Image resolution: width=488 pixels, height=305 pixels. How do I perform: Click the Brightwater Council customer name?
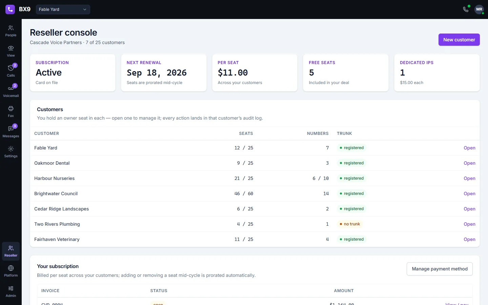coord(56,194)
